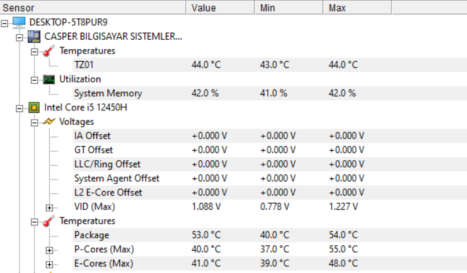Click the CPU Temperatures thermometer icon
467x273 pixels.
pos(49,221)
